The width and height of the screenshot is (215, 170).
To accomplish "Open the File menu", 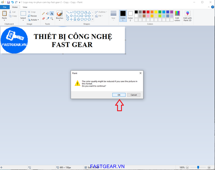I will [5, 7].
